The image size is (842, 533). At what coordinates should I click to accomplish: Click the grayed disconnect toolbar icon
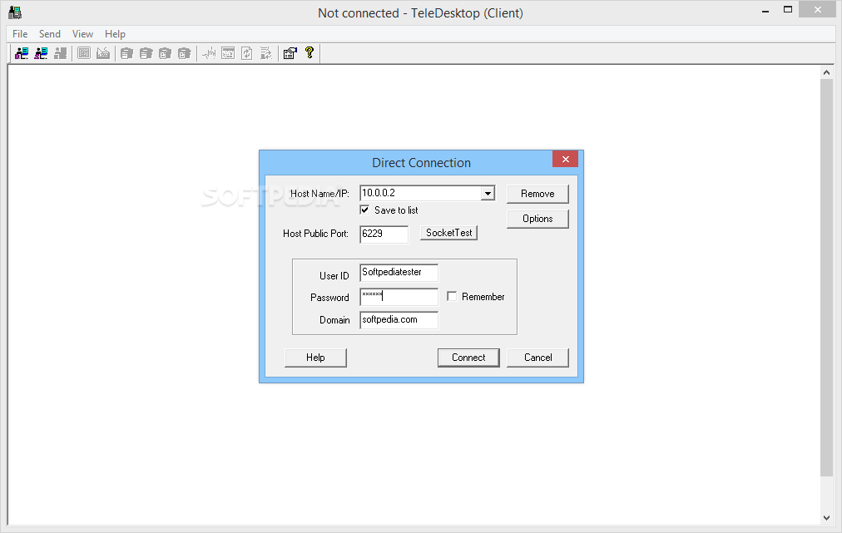60,53
